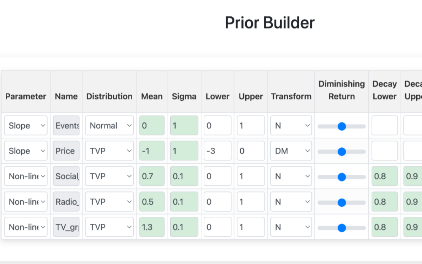The height and width of the screenshot is (264, 422).
Task: Click Upper field in Radio row
Action: (251, 202)
